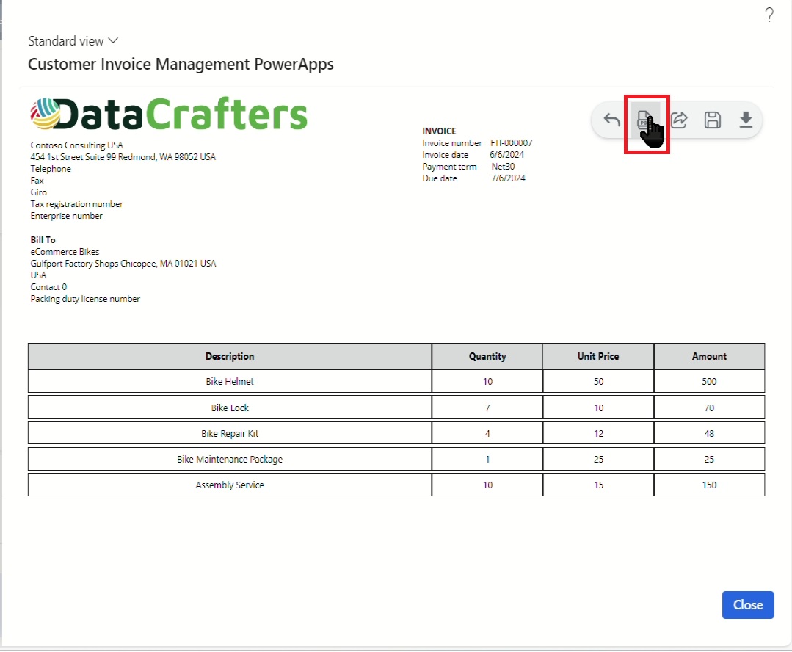Image resolution: width=792 pixels, height=652 pixels.
Task: Select the Bike Helmet description cell
Action: [230, 382]
